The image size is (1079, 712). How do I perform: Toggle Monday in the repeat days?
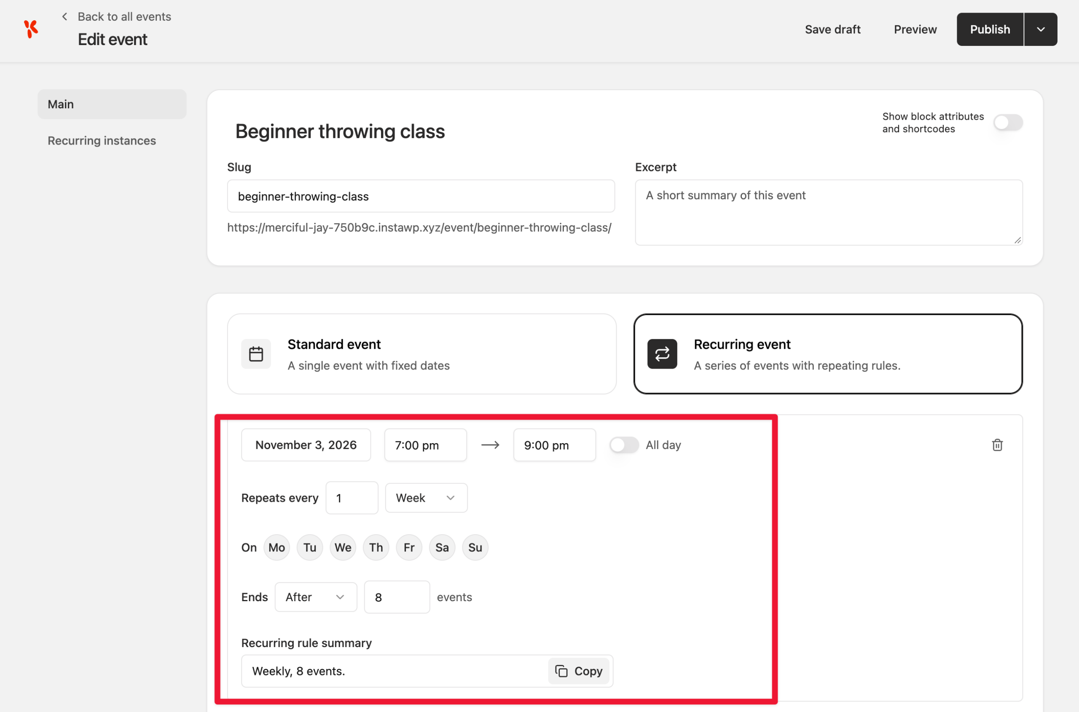[276, 547]
